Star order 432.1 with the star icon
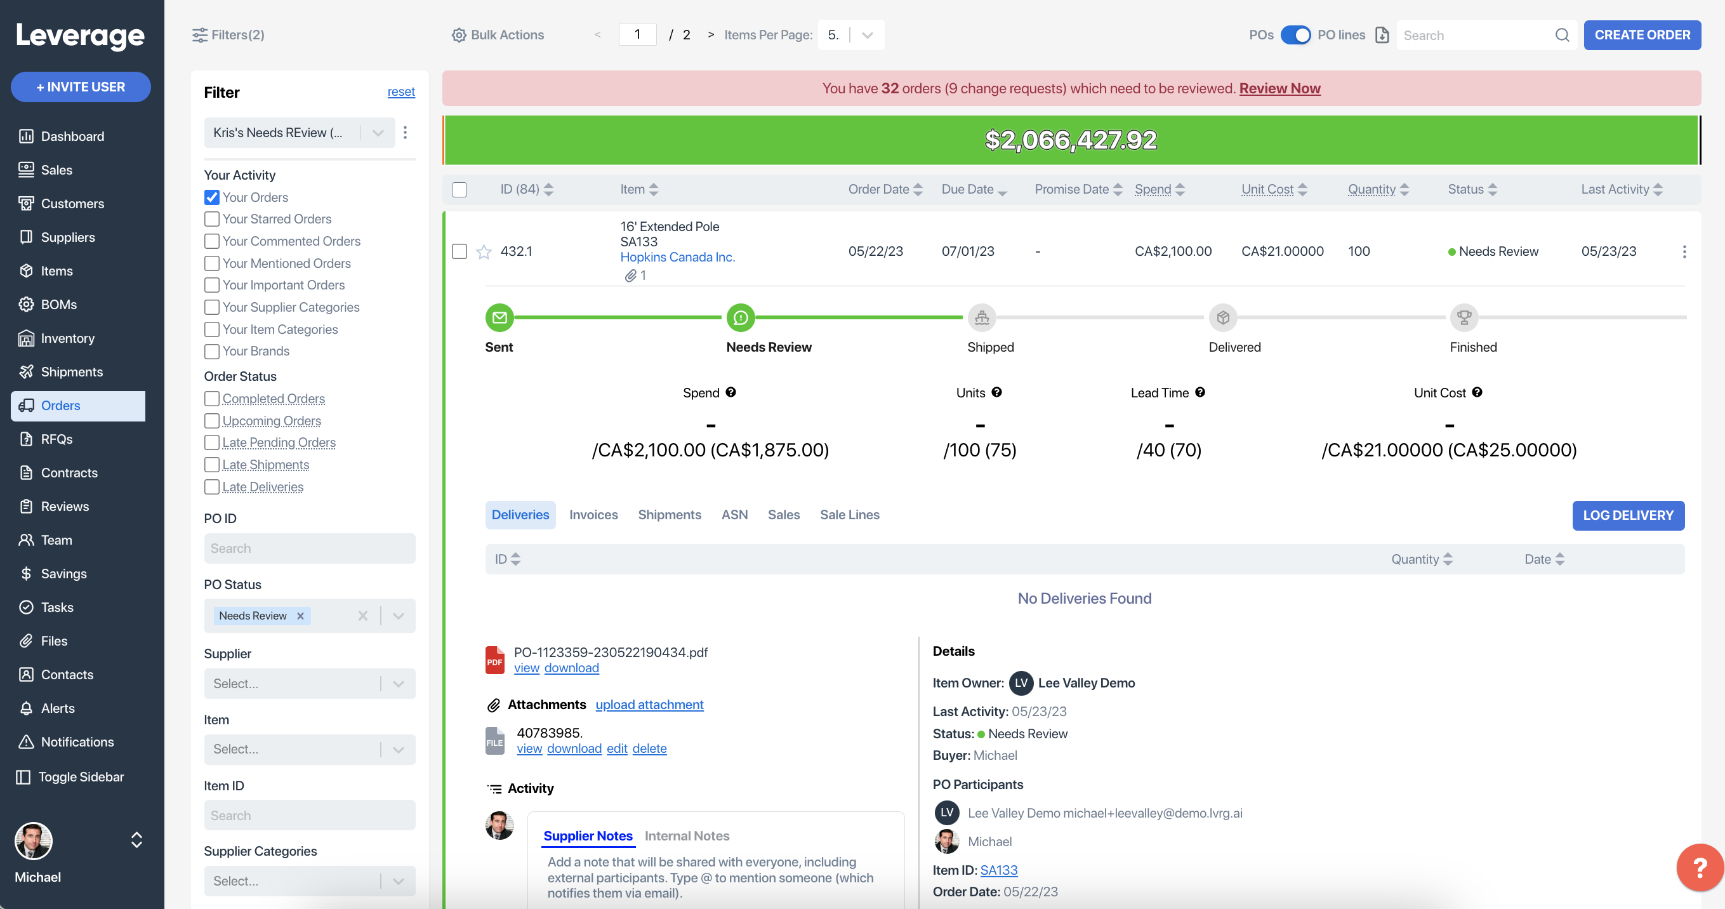1725x909 pixels. tap(484, 252)
